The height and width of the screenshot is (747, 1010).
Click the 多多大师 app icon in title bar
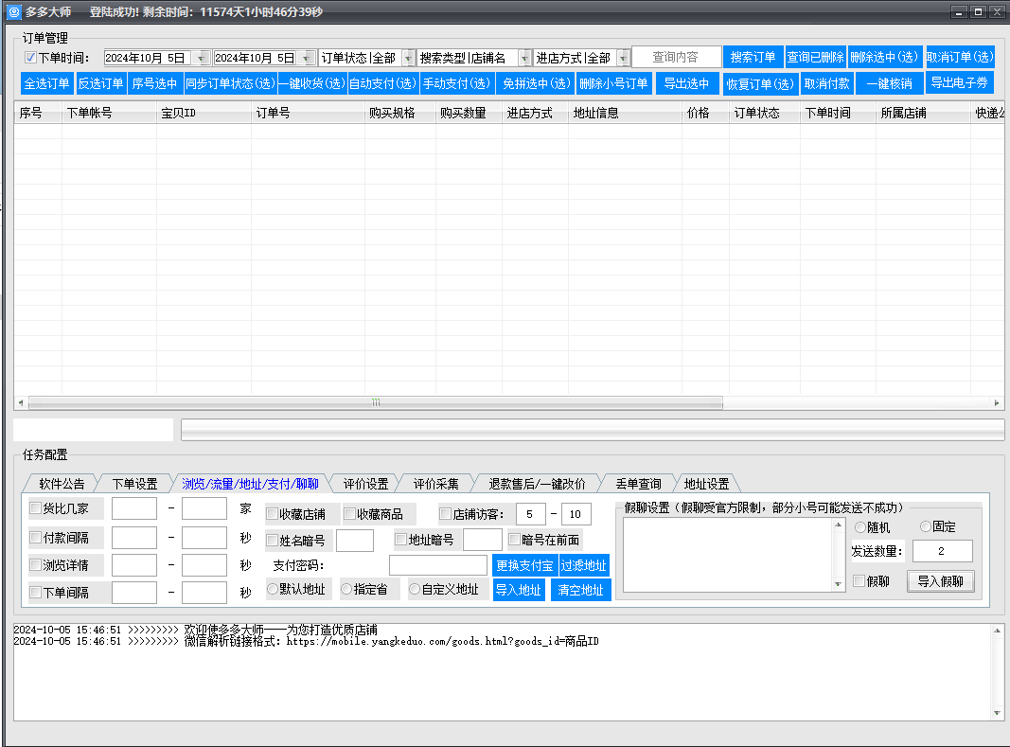coord(14,11)
